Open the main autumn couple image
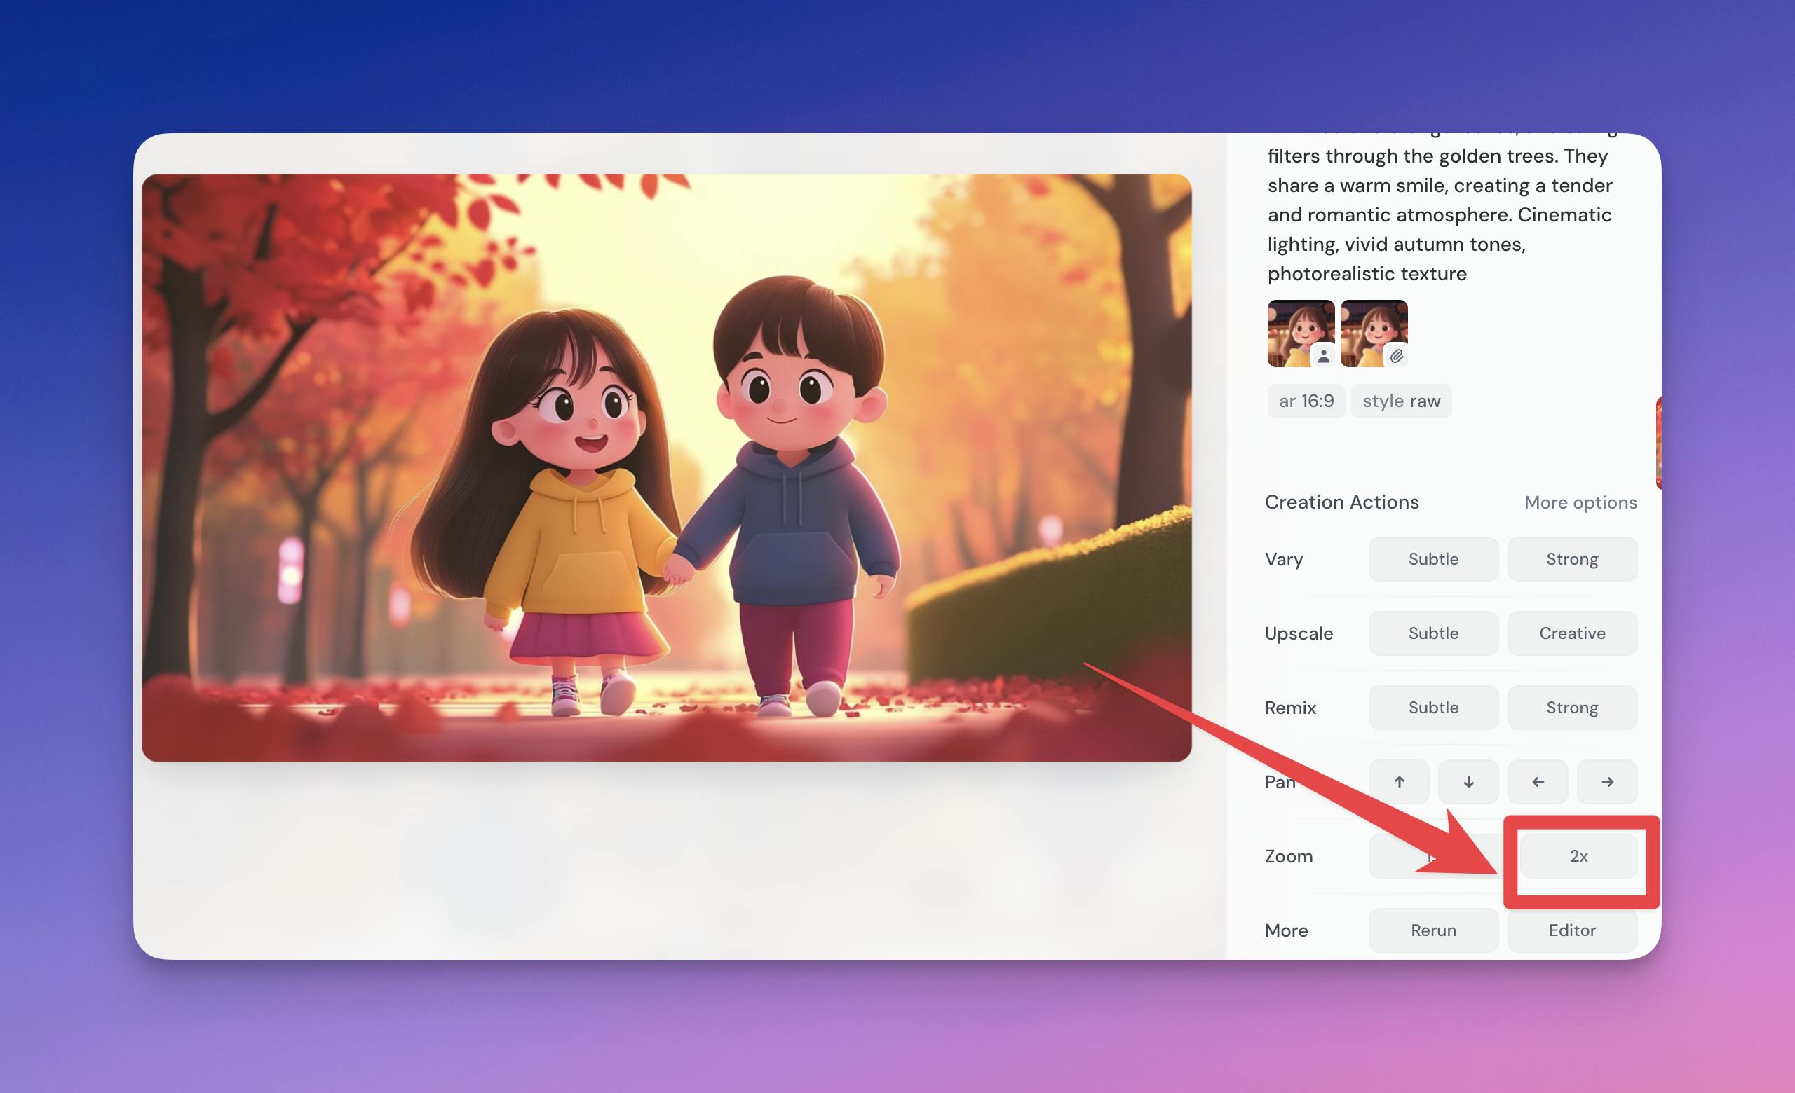The height and width of the screenshot is (1093, 1795). (x=666, y=467)
